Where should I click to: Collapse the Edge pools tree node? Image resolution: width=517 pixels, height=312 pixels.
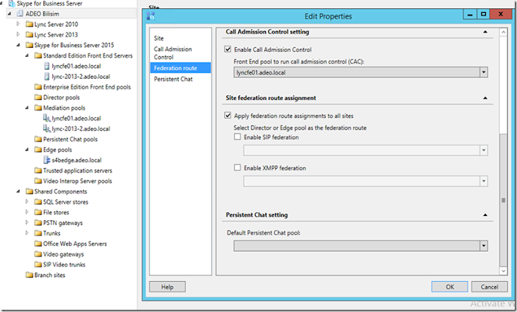(27, 150)
